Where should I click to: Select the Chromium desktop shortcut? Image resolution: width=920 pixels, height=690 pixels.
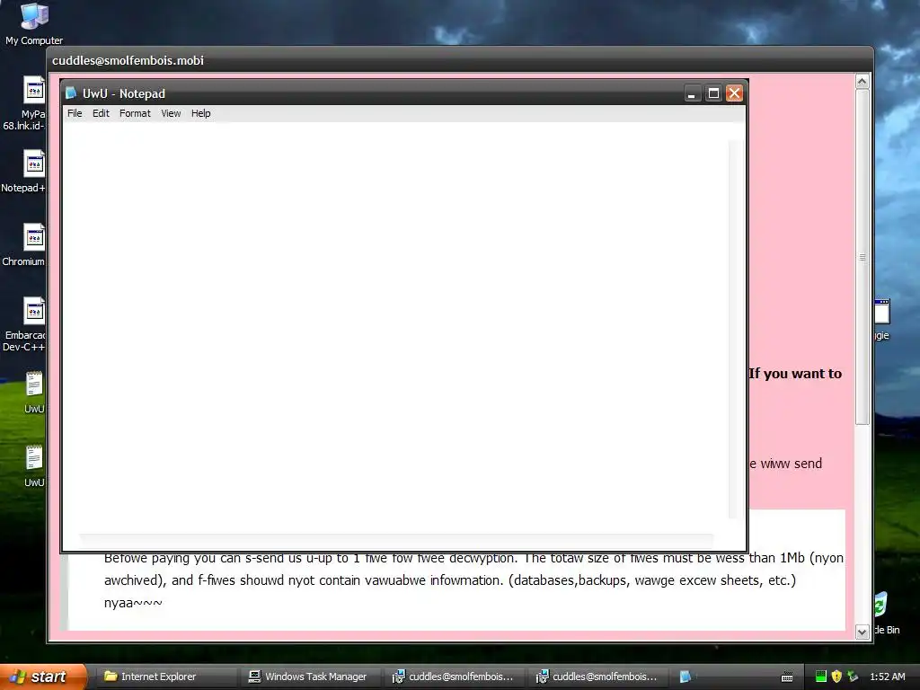point(32,244)
